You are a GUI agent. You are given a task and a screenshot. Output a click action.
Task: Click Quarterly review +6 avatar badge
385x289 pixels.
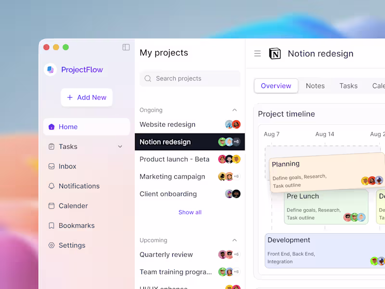pos(236,254)
